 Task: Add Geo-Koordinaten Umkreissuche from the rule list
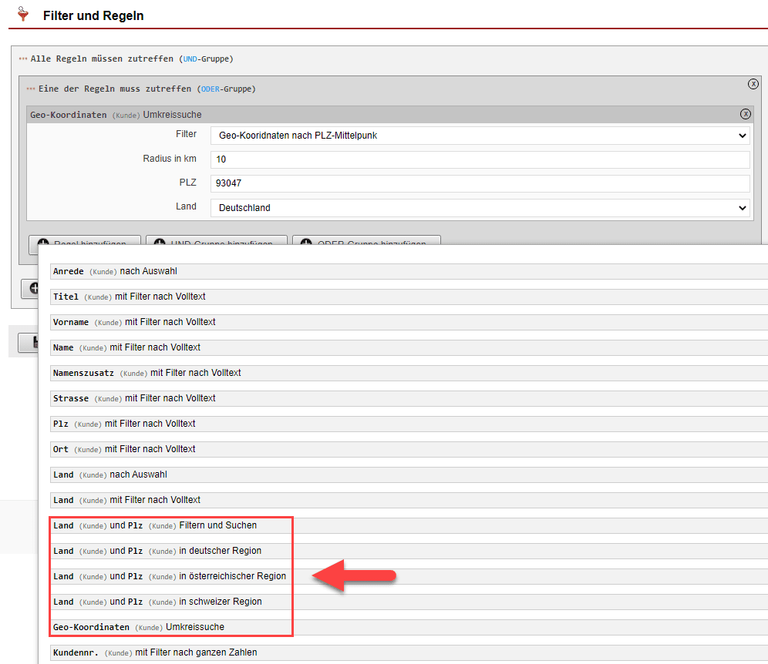[139, 627]
